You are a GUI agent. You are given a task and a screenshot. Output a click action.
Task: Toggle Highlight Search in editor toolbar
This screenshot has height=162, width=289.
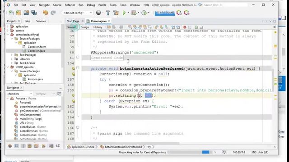(x=145, y=27)
